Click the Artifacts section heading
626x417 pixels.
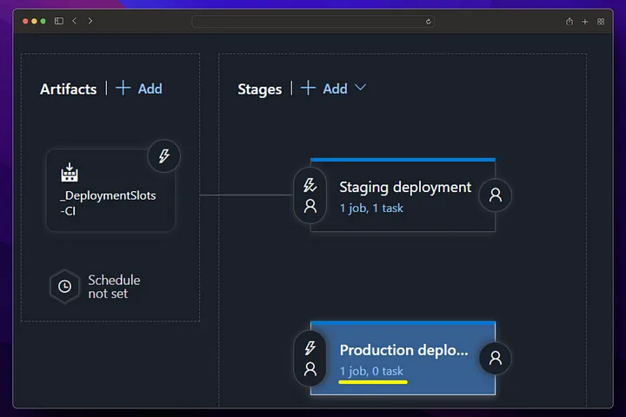tap(69, 89)
